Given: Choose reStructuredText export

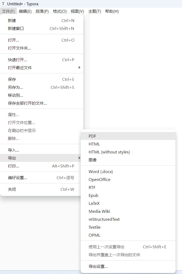Looking at the screenshot, I should [128, 219].
